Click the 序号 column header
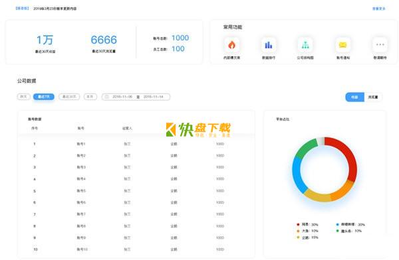This screenshot has height=260, width=399. click(35, 128)
